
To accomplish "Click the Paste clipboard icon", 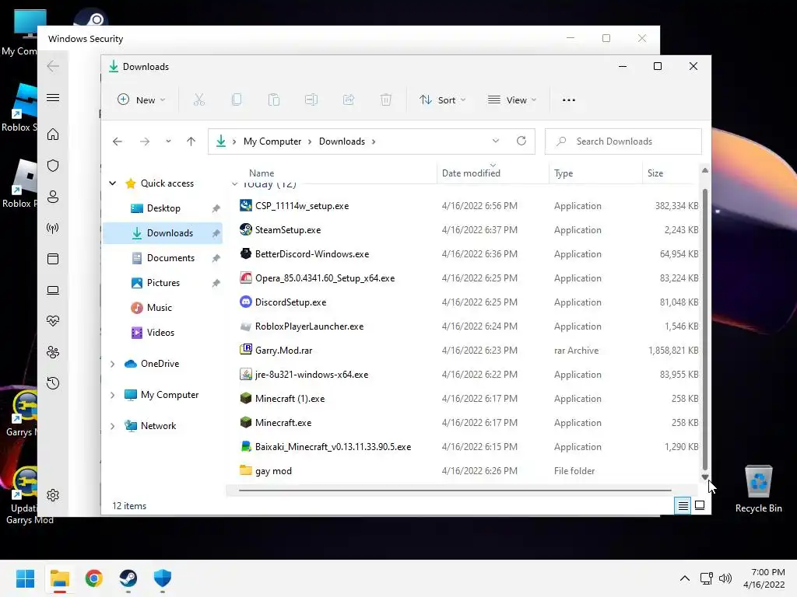I will tap(273, 100).
